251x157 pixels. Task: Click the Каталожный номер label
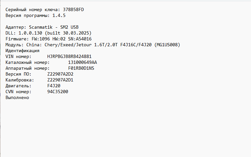(27, 62)
